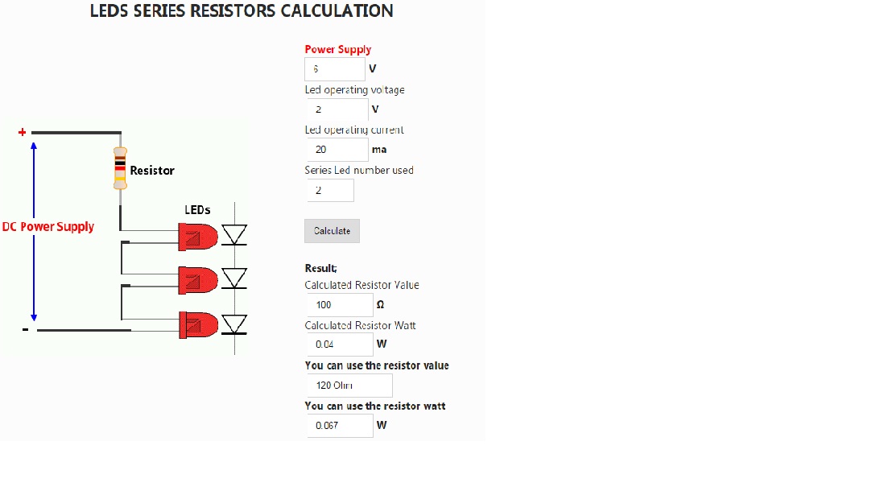Select the 0.067 resistor watt field

pos(340,426)
